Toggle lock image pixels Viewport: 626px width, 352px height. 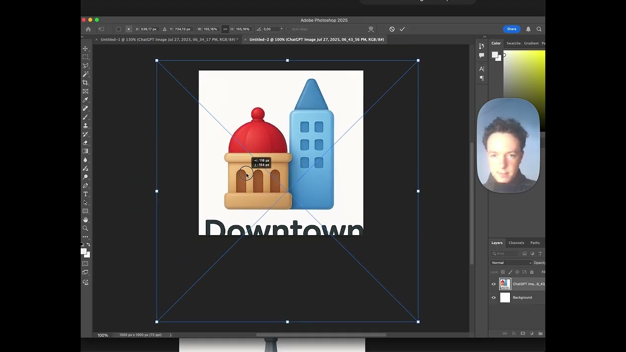click(x=511, y=272)
